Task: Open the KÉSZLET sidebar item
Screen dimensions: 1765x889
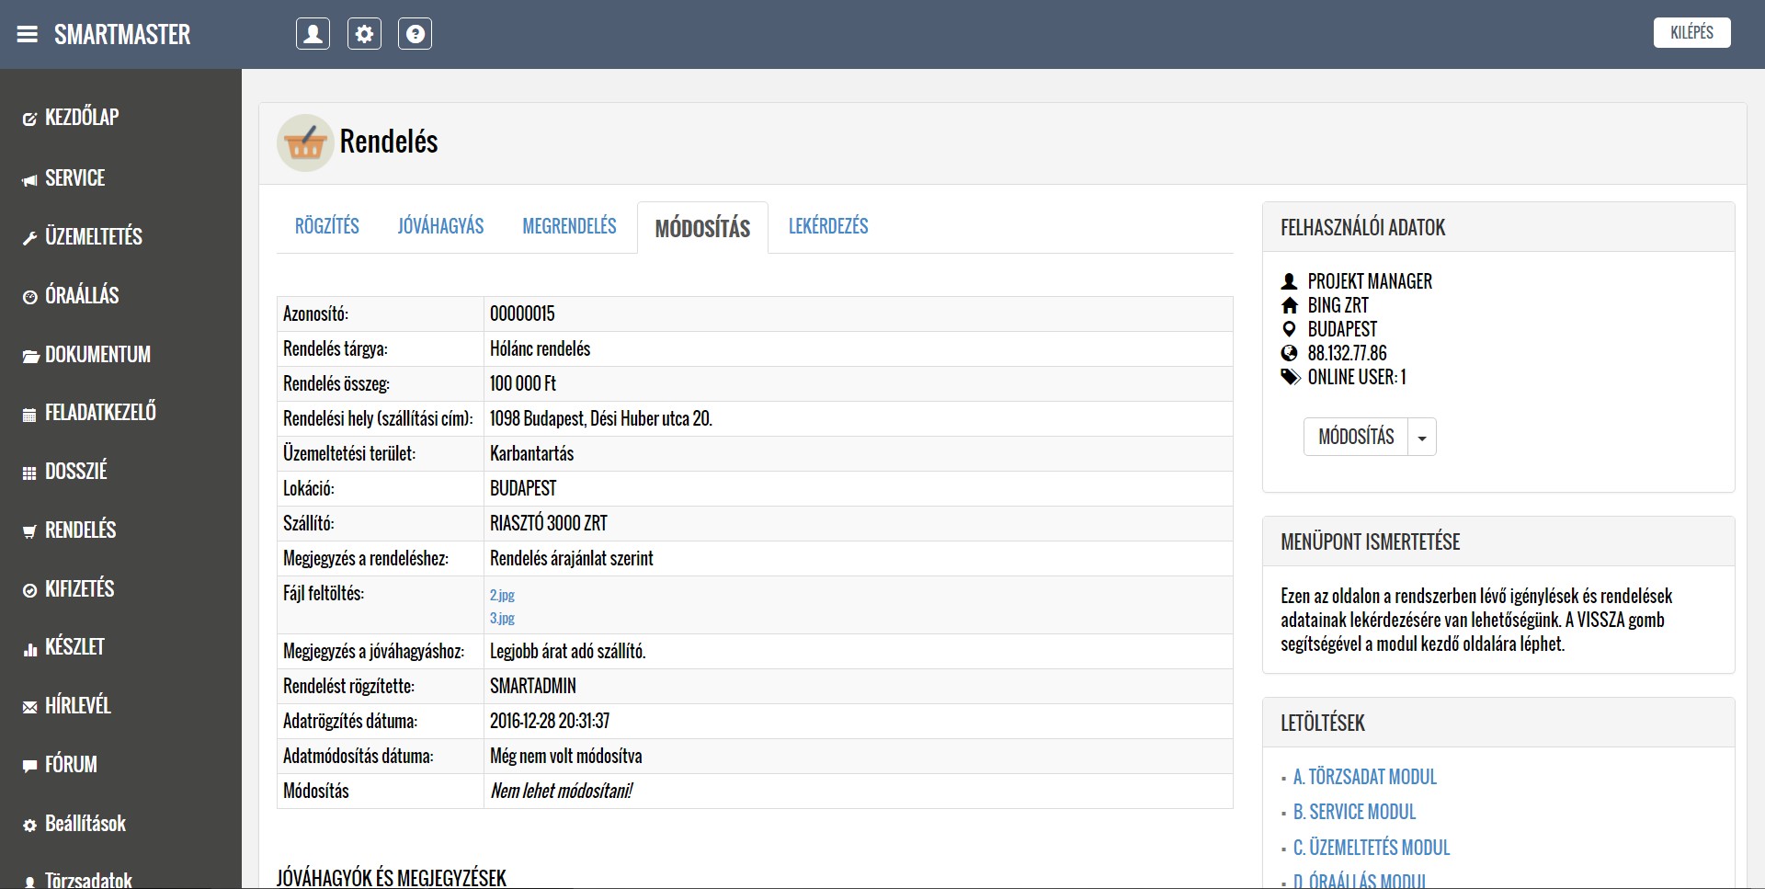Action: (74, 647)
